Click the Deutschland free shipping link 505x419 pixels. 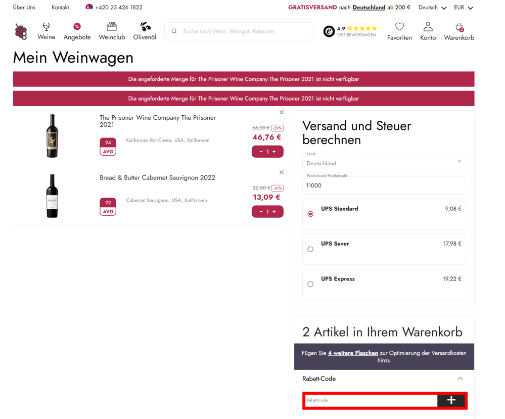pyautogui.click(x=369, y=7)
